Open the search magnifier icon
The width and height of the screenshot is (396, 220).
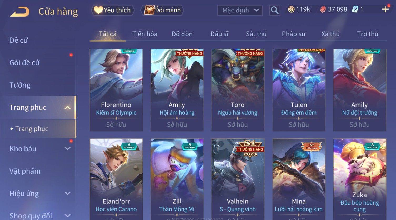tap(274, 10)
